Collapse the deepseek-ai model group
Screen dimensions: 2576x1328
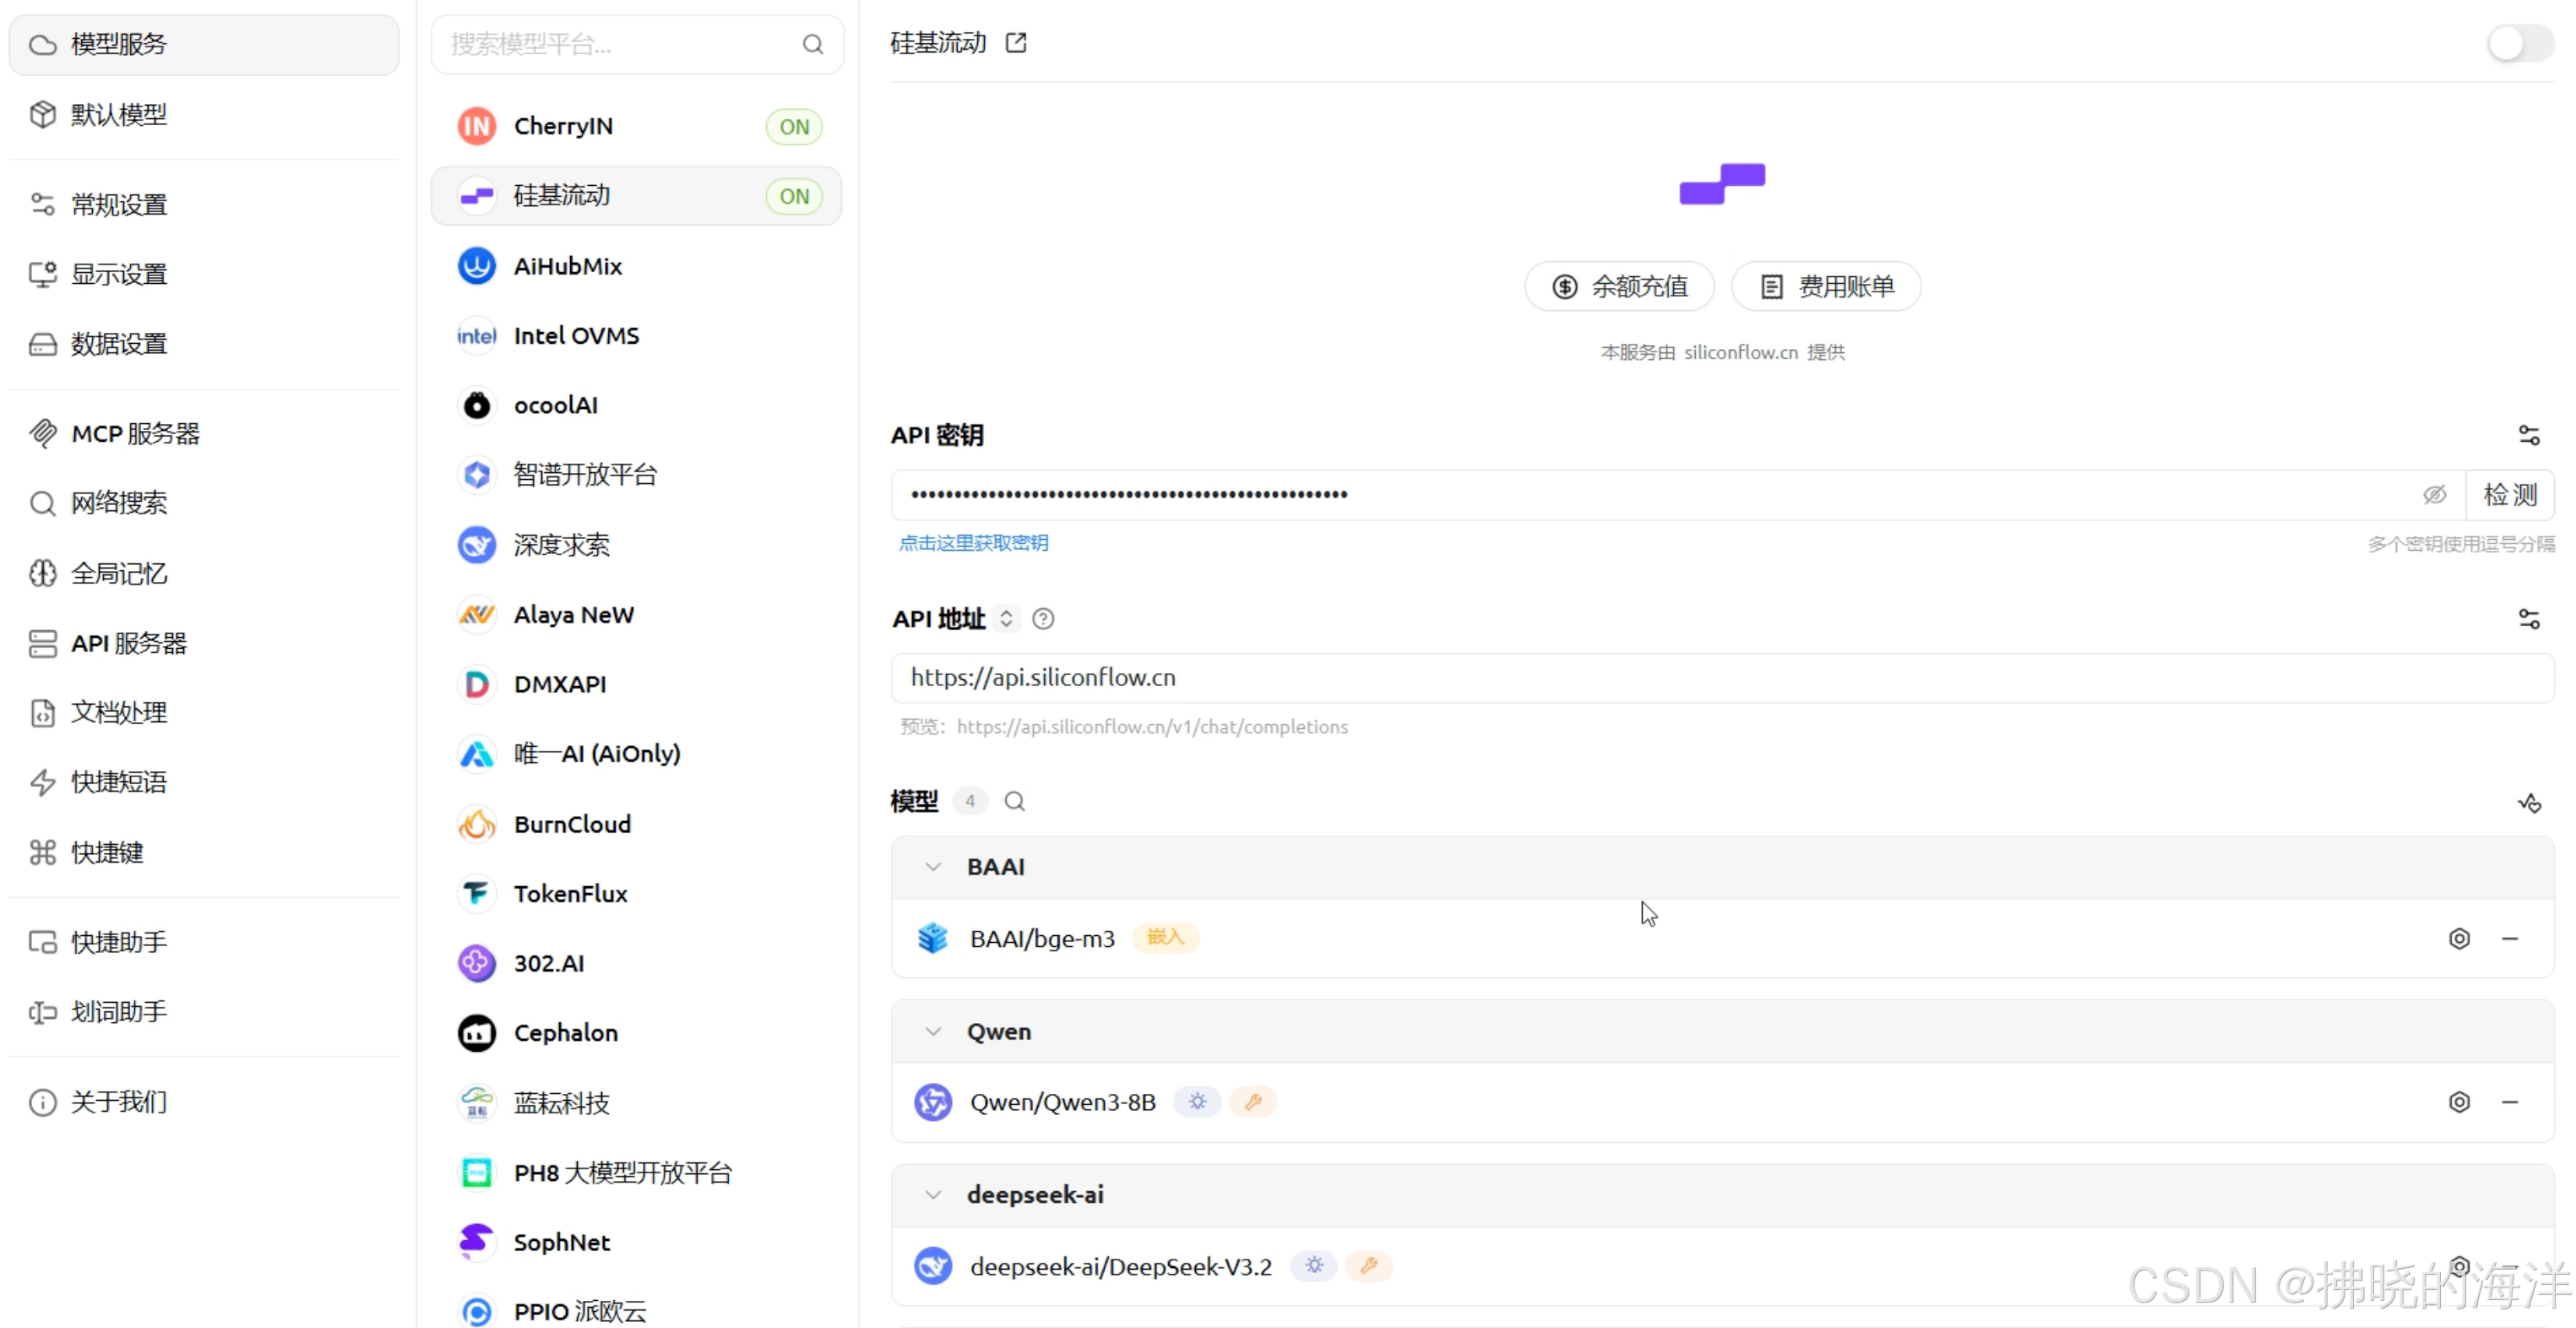click(933, 1193)
